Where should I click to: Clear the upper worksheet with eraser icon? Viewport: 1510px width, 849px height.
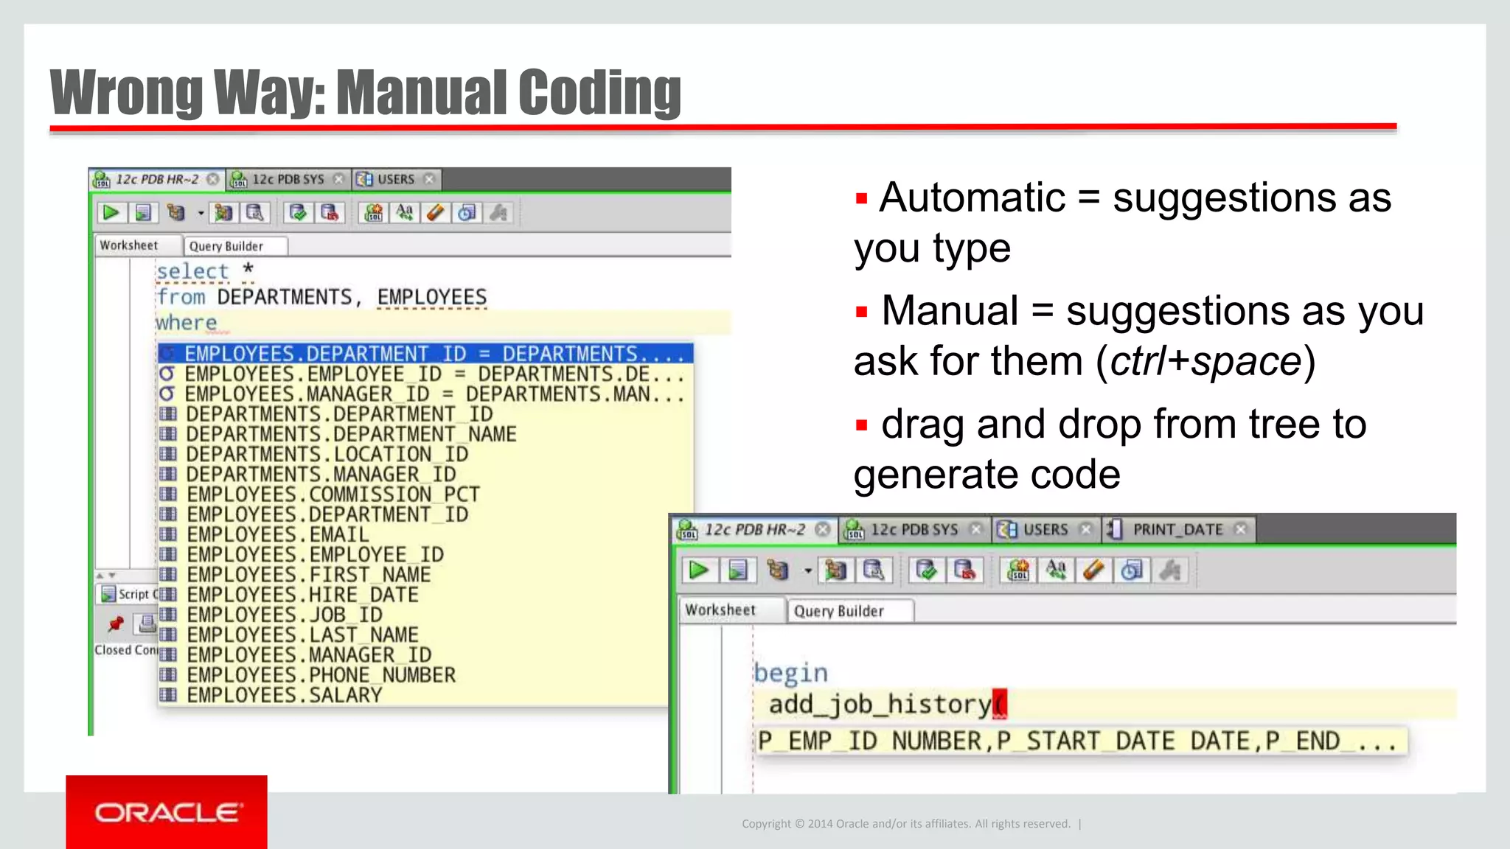coord(436,213)
